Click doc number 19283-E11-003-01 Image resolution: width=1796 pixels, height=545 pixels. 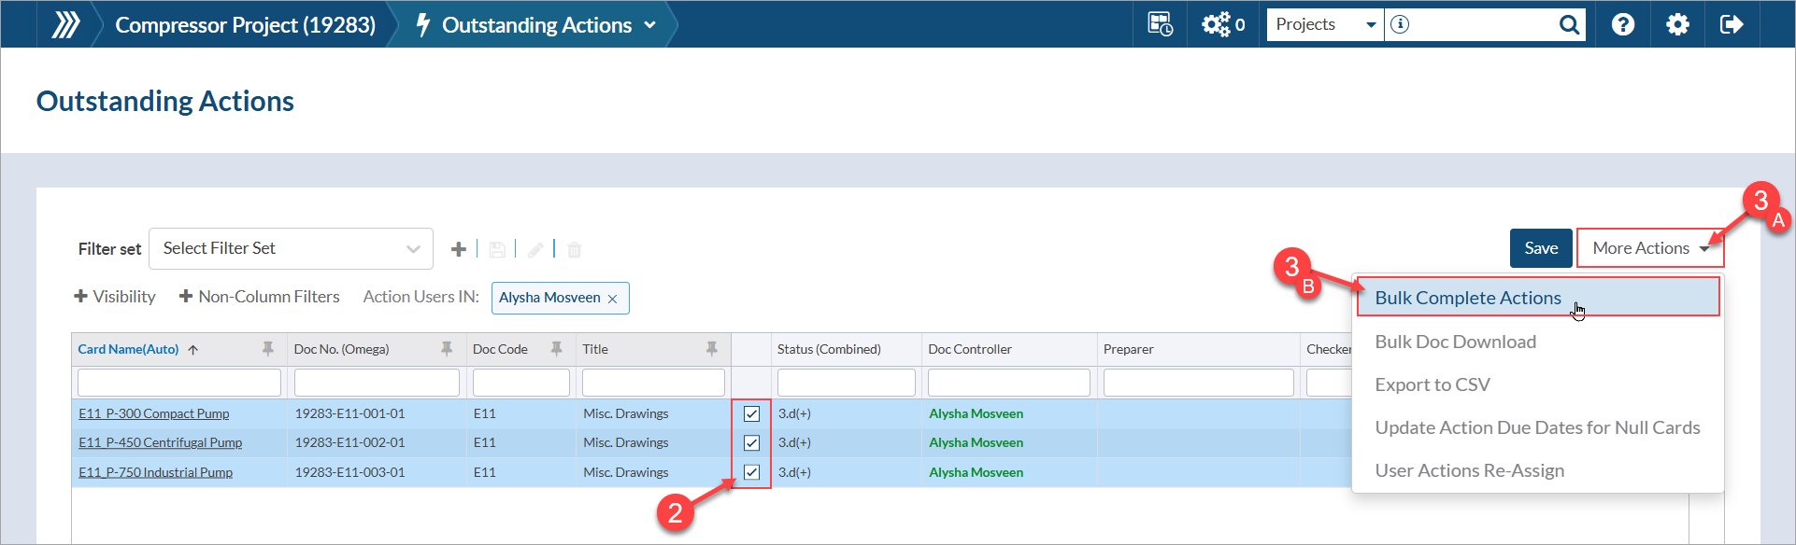point(349,472)
